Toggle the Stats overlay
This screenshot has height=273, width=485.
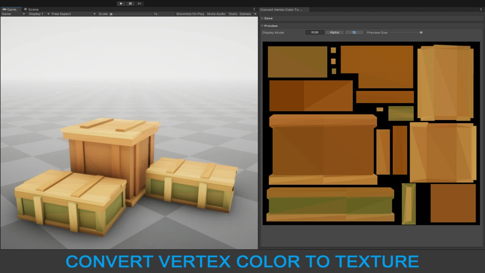point(233,14)
